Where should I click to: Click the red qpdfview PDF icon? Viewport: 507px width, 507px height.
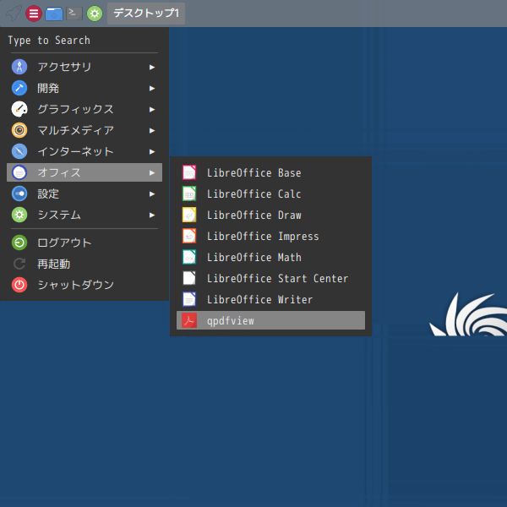coord(189,320)
